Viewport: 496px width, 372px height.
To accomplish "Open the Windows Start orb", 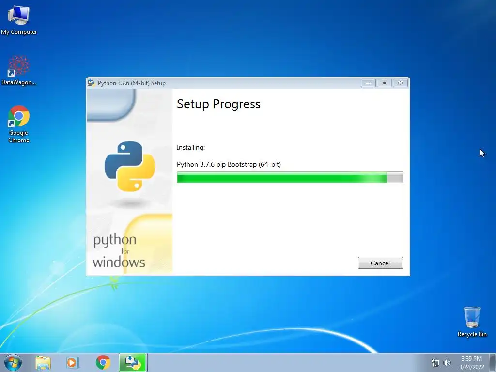I will (13, 362).
